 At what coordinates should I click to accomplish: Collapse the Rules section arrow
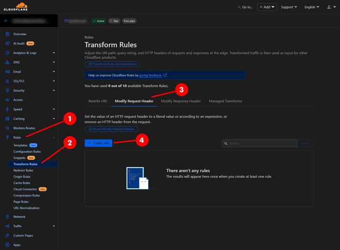[54, 137]
